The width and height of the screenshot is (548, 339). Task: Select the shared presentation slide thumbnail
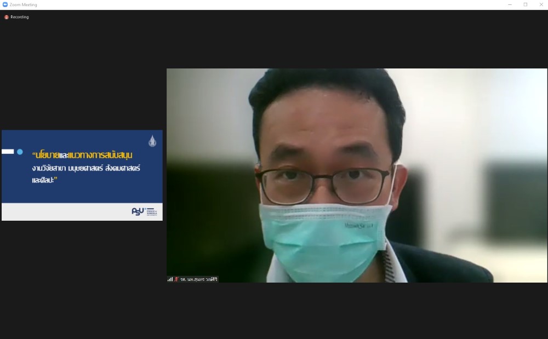pyautogui.click(x=82, y=175)
